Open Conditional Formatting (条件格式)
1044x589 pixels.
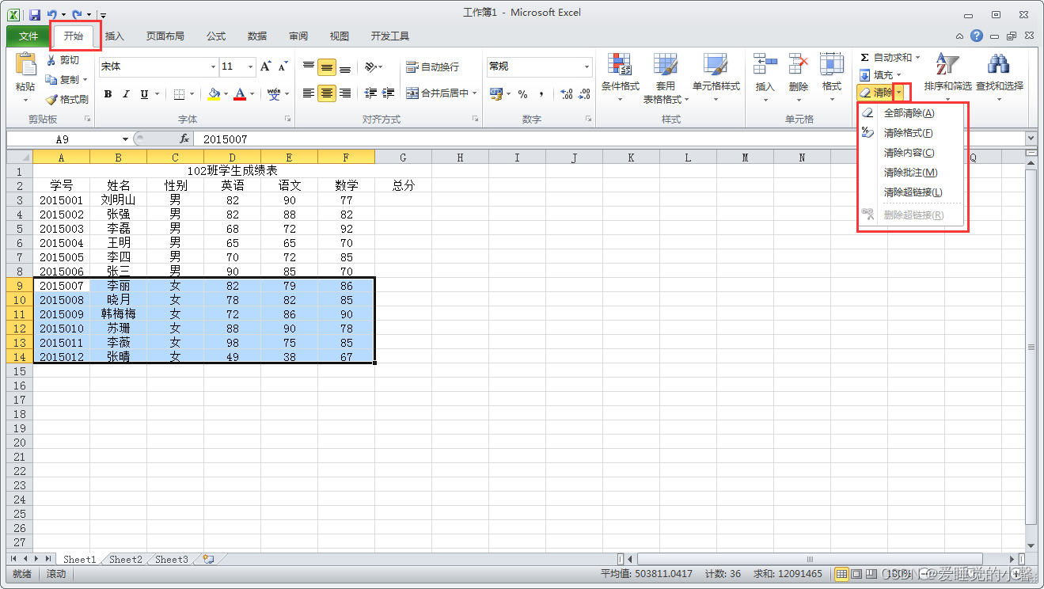point(620,78)
